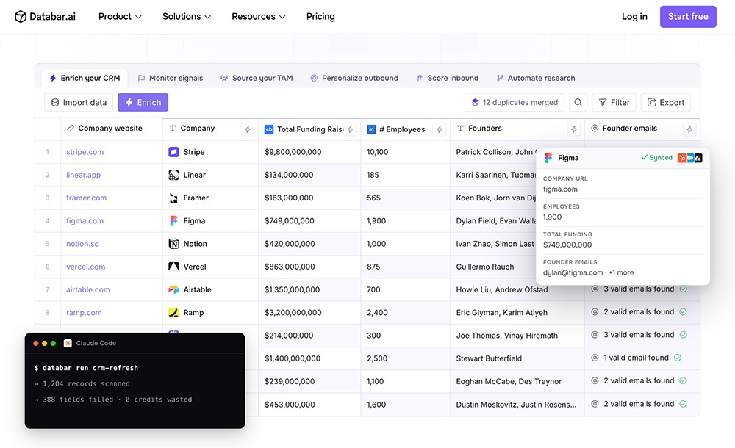Screen dimensions: 735x448
Task: Click the Synced status in Figma card
Action: coord(656,158)
